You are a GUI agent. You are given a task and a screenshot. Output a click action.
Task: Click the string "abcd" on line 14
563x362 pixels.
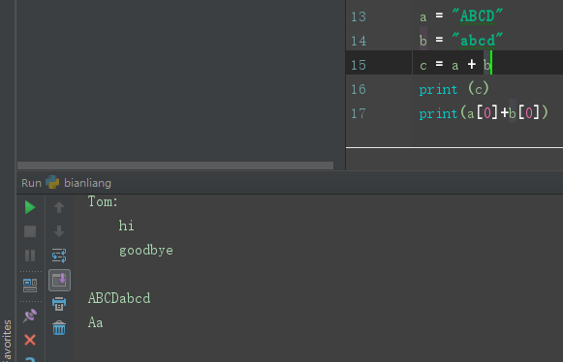(477, 41)
